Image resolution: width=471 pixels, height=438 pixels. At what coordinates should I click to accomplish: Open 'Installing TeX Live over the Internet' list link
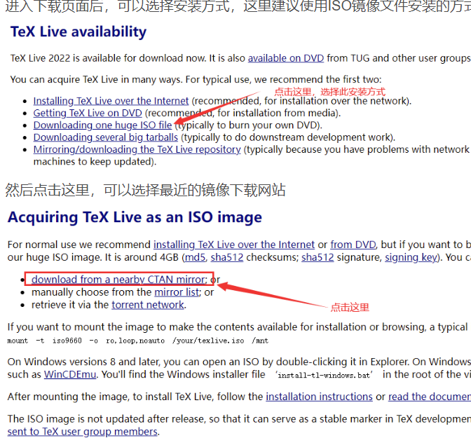pos(111,101)
